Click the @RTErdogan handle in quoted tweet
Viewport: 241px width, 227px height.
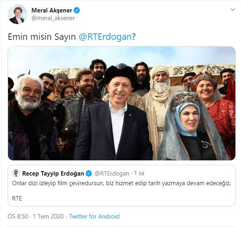(112, 174)
